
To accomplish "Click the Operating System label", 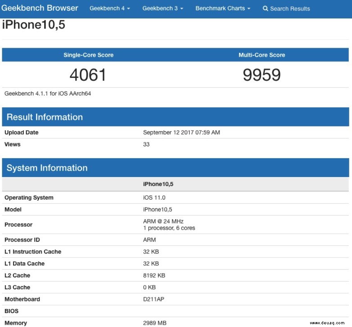I will [29, 198].
